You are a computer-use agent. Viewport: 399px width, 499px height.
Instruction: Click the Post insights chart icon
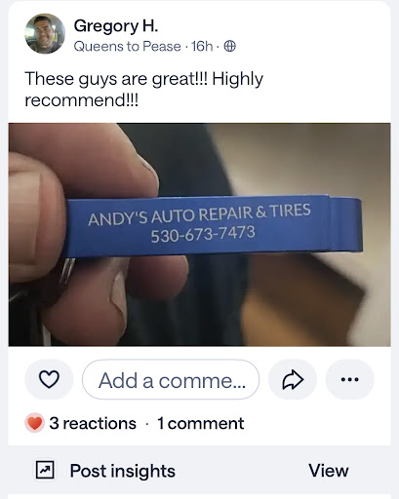[45, 470]
